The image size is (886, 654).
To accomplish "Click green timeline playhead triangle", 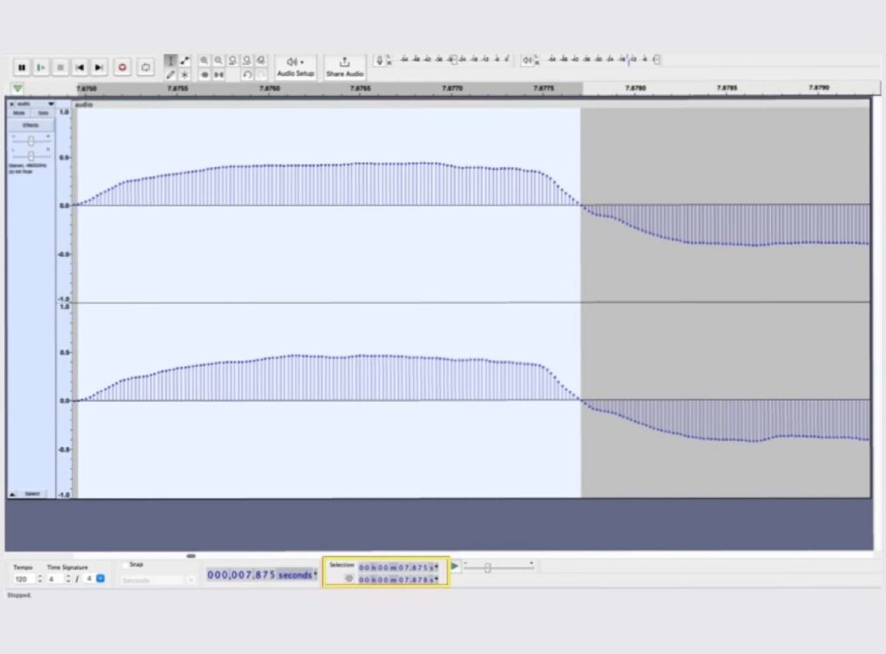I will coord(17,88).
